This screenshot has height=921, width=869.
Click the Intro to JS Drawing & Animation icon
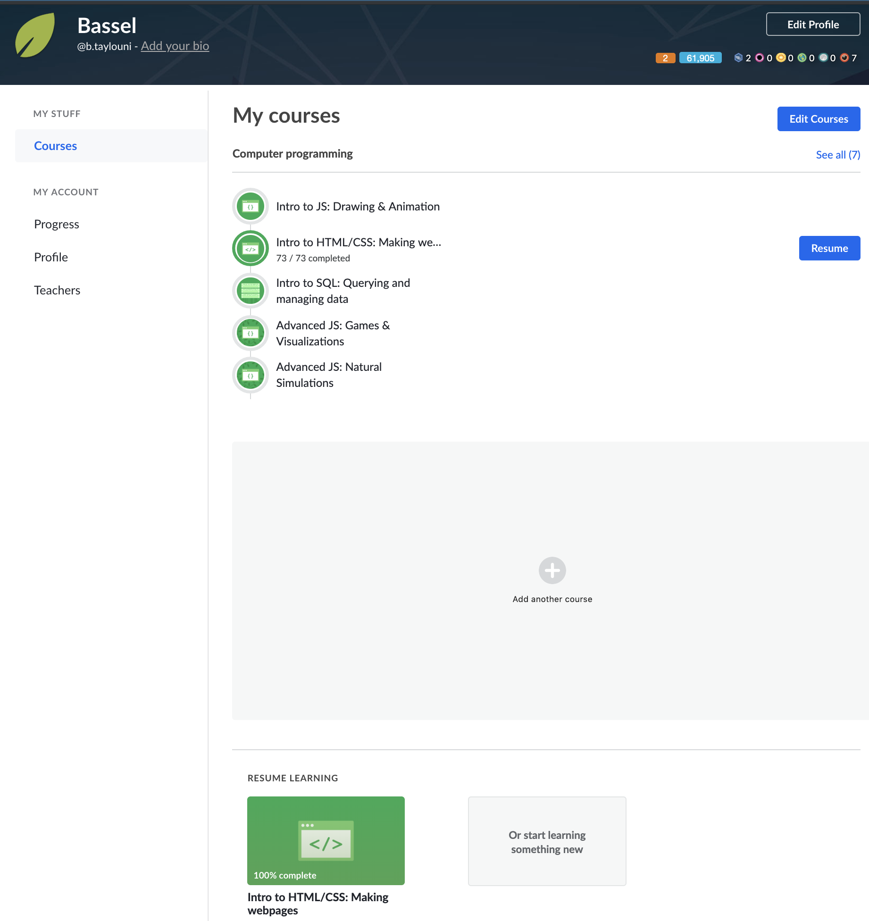pyautogui.click(x=251, y=206)
